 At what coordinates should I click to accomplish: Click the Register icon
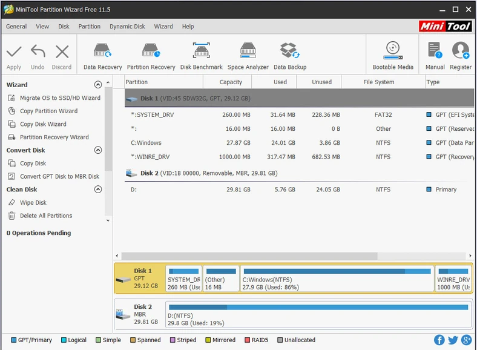tap(460, 56)
